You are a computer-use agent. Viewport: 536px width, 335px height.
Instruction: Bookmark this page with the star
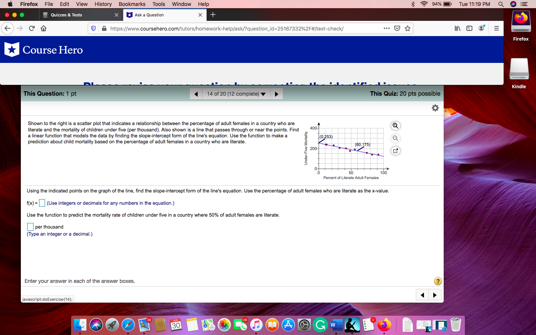tap(408, 28)
